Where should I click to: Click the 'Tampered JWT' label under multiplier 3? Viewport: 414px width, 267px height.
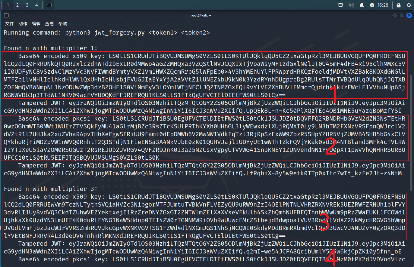42,244
